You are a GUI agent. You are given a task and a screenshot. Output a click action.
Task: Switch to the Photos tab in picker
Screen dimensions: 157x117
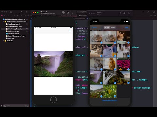[x=107, y=27]
